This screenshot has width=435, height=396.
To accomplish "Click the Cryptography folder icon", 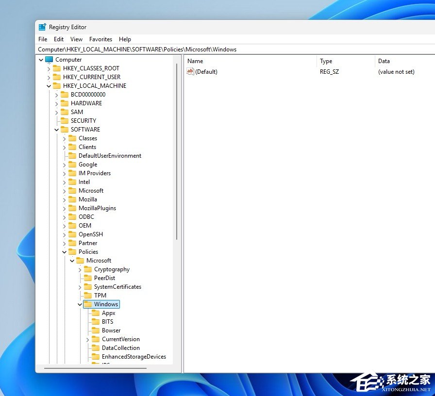I will coord(88,269).
